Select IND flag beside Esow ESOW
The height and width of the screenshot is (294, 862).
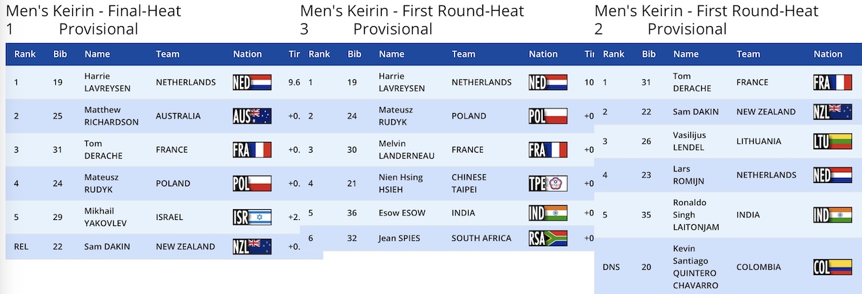pyautogui.click(x=548, y=213)
